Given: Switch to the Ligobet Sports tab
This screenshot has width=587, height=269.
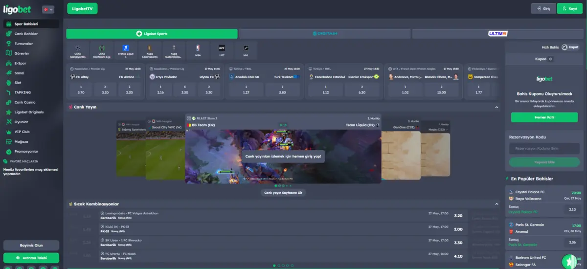Looking at the screenshot, I should click(x=152, y=34).
